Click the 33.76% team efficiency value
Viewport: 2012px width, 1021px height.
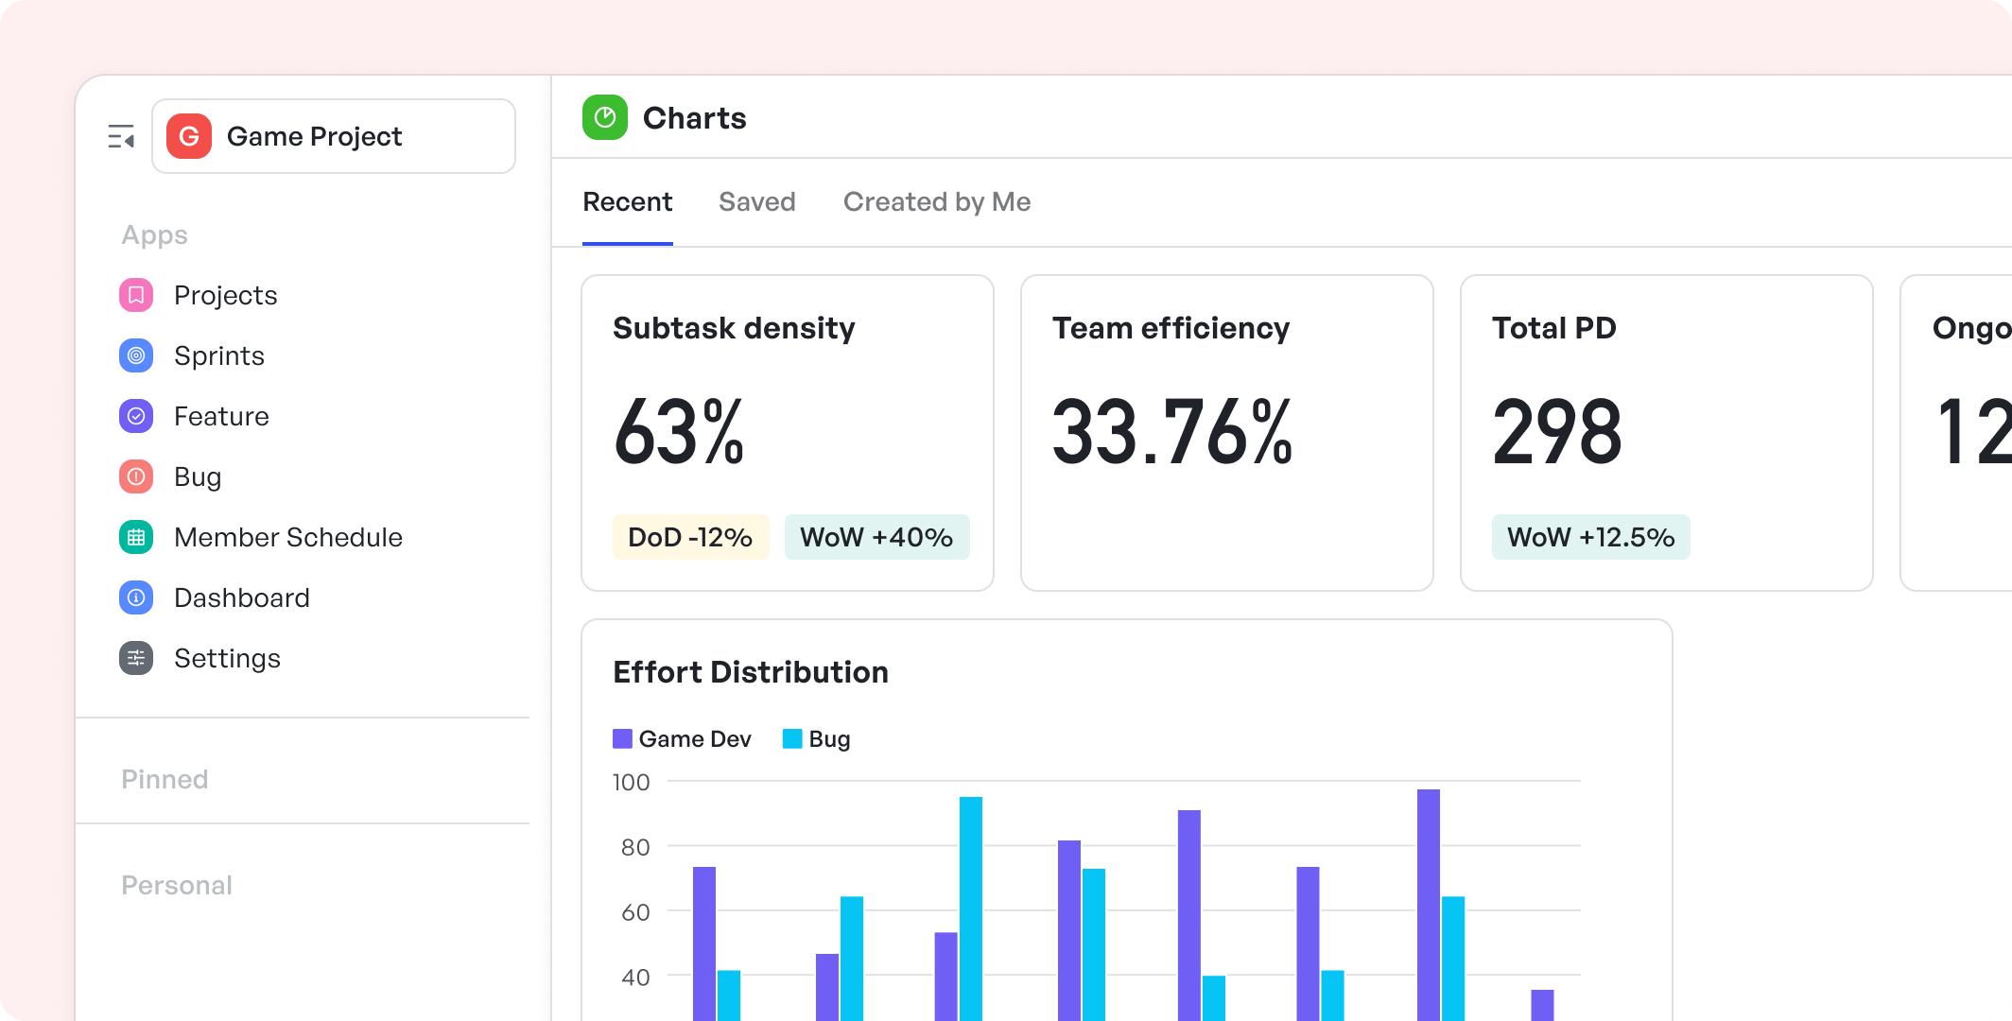coord(1172,432)
